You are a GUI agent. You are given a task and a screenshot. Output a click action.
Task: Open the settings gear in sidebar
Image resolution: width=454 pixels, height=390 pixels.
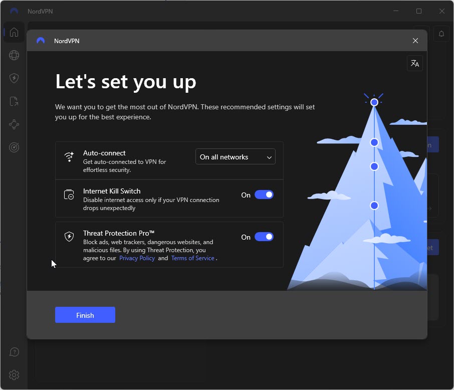point(14,375)
